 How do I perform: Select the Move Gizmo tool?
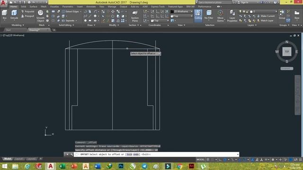(220, 16)
